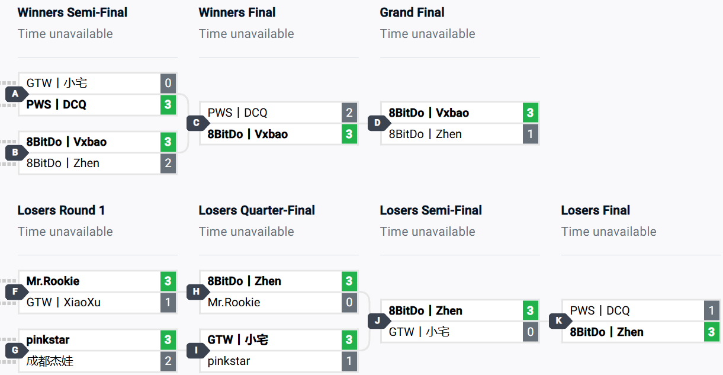Select PWS | DCQ in Winners Semi-Final
Image resolution: width=723 pixels, height=375 pixels.
point(57,105)
